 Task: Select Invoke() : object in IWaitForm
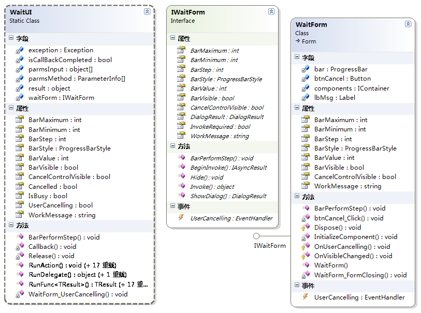point(212,187)
